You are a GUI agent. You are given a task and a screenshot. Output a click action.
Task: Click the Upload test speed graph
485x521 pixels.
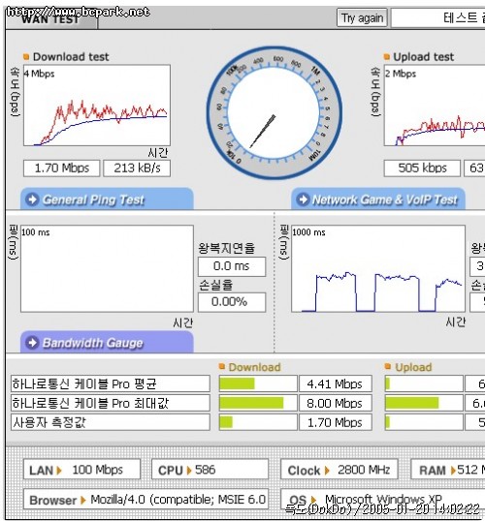pyautogui.click(x=435, y=106)
